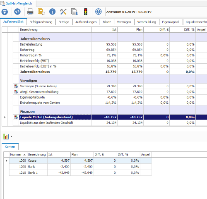Screen dimensions: 207x199
Task: Open the Vermögen tab
Action: coord(124,22)
